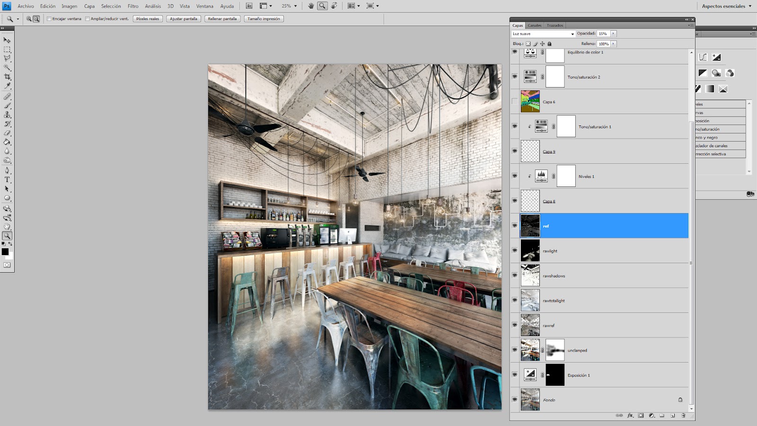The height and width of the screenshot is (426, 757).
Task: Click the add layer style fx icon
Action: click(630, 416)
